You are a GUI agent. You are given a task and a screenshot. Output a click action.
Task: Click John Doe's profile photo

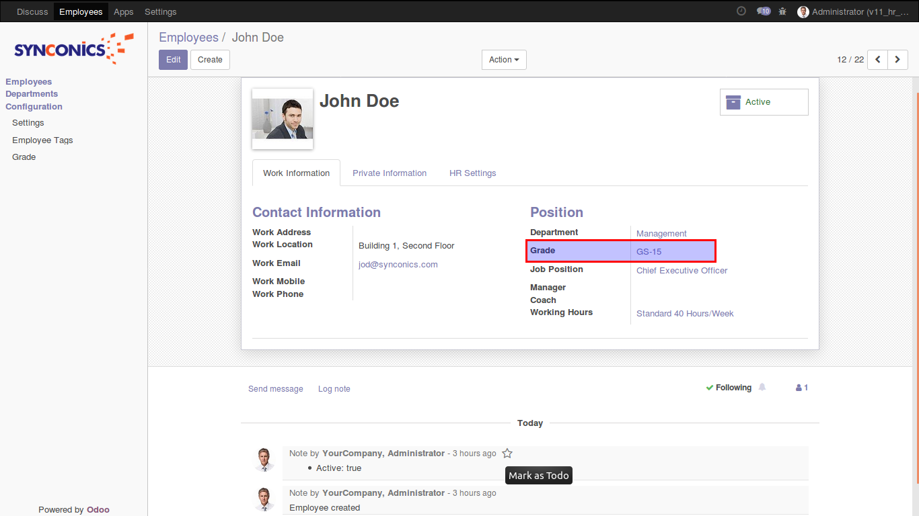pos(283,119)
